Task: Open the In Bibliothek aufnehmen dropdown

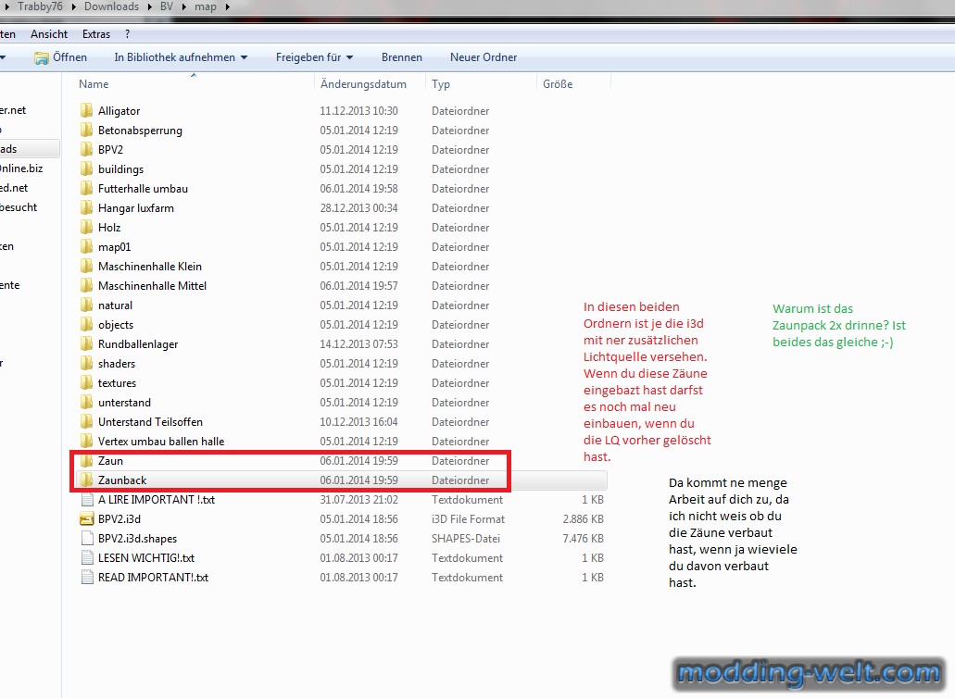Action: coord(181,57)
